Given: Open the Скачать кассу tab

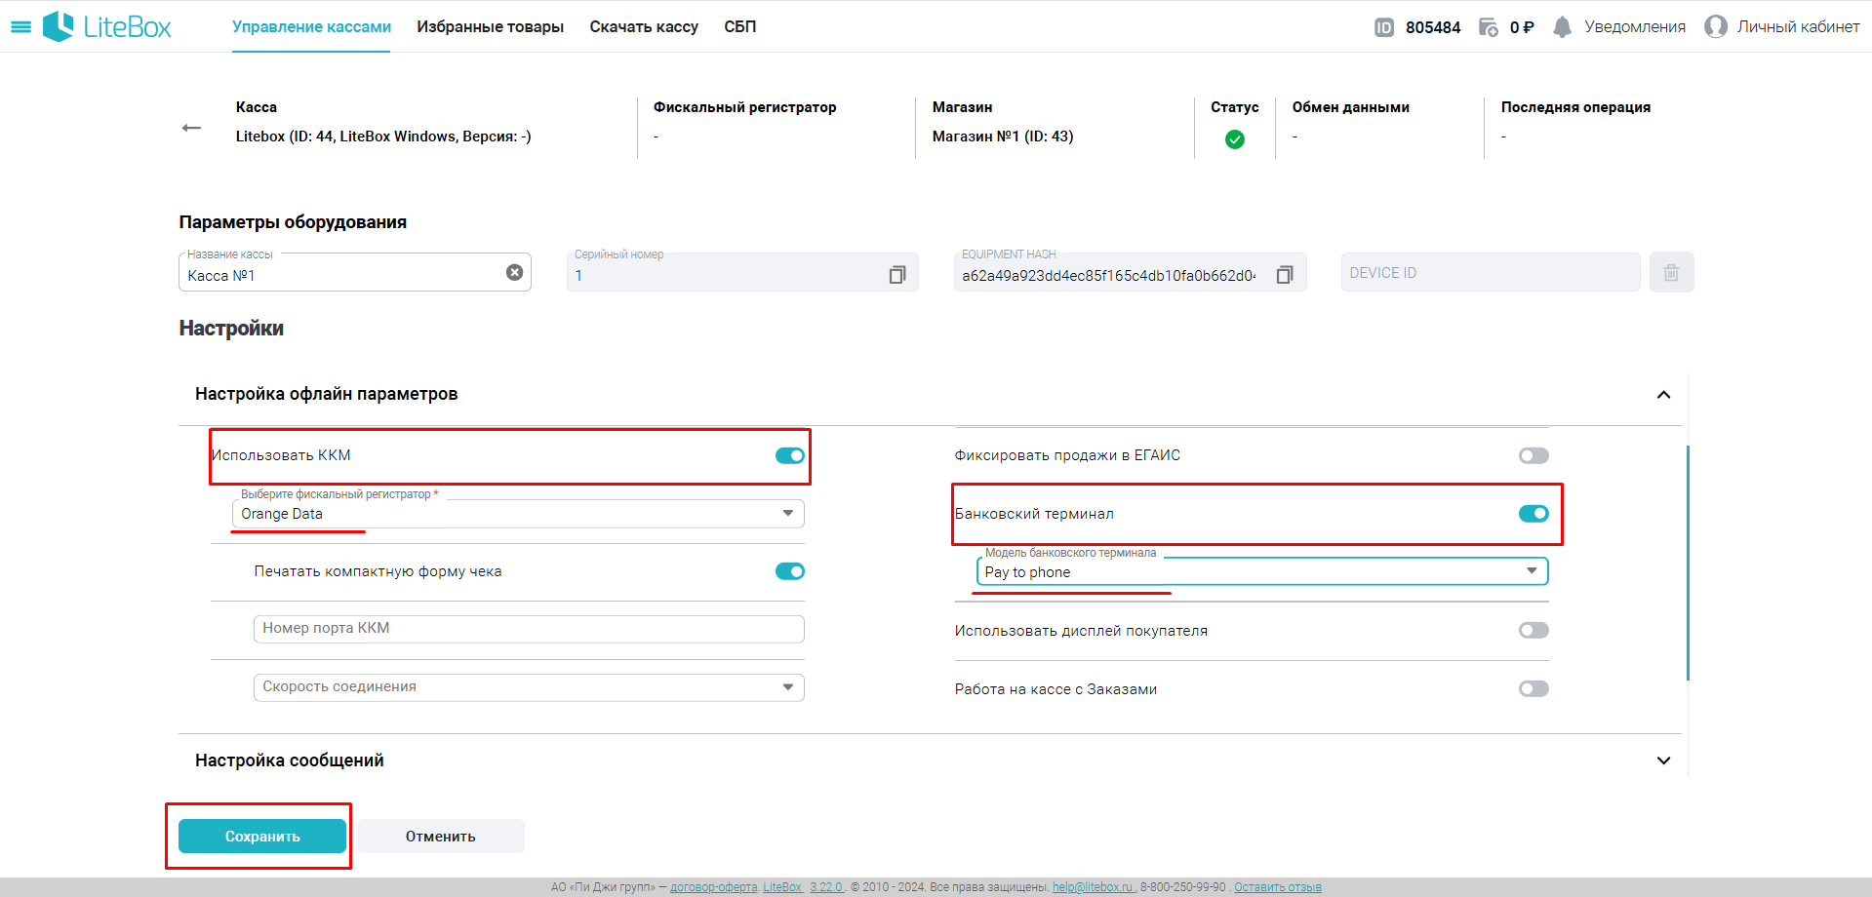Looking at the screenshot, I should coord(644,27).
